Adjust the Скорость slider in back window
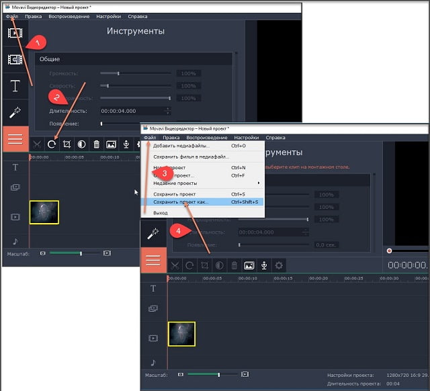The height and width of the screenshot is (391, 430). (x=136, y=86)
